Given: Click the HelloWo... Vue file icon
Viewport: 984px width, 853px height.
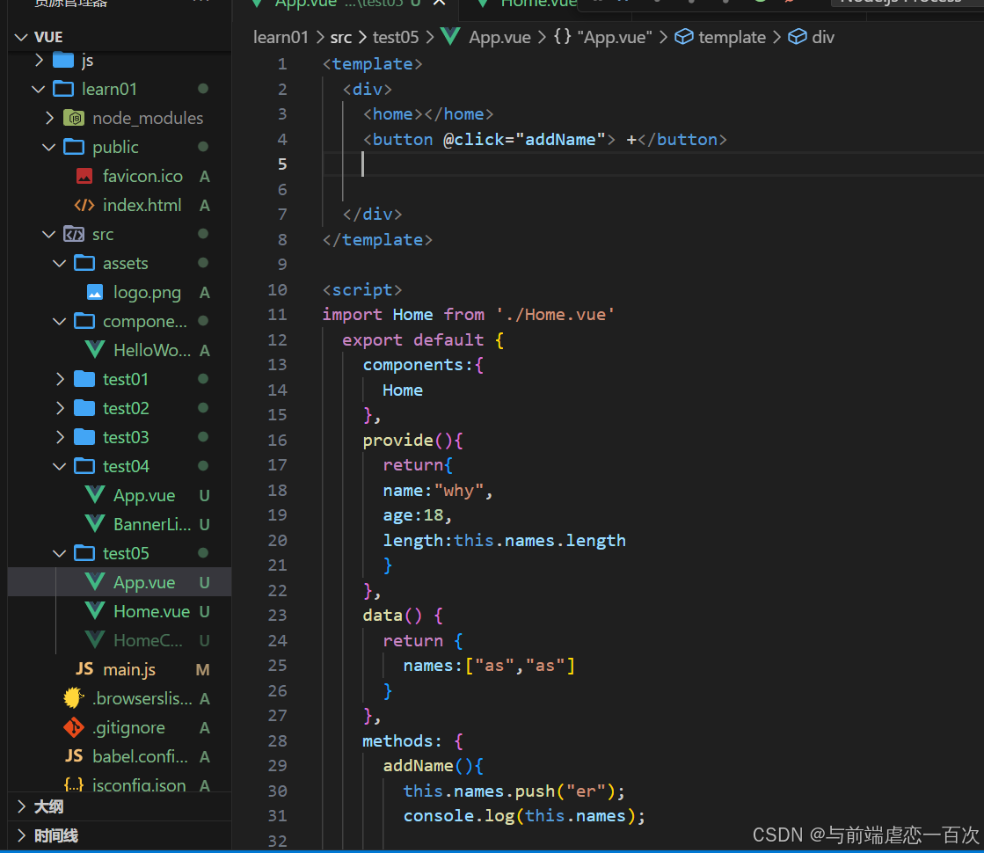Looking at the screenshot, I should 95,350.
